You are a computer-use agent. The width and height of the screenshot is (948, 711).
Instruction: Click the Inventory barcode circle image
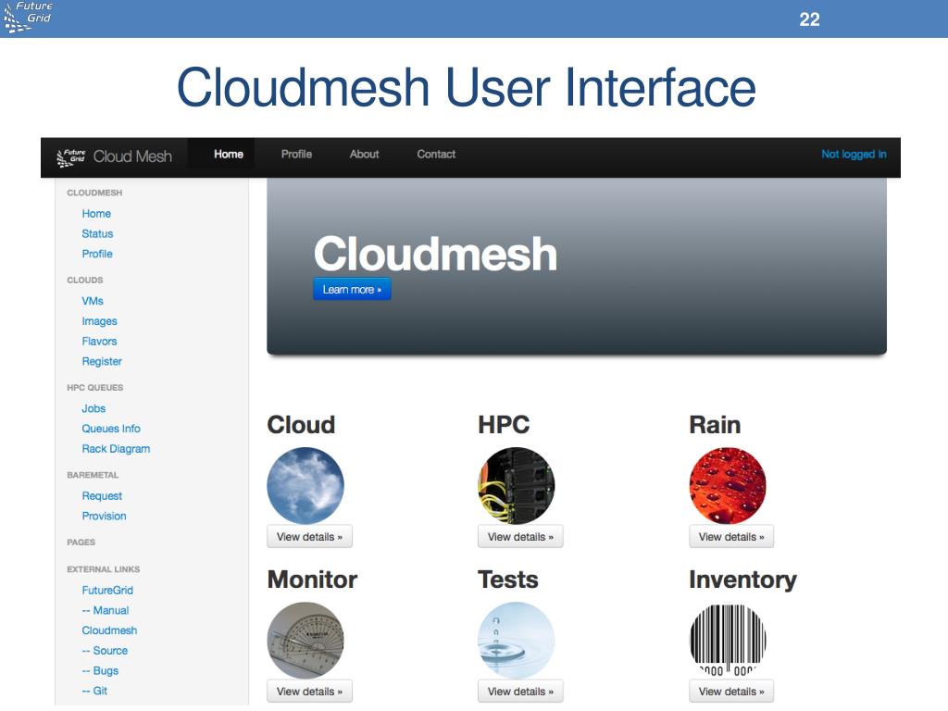(728, 641)
